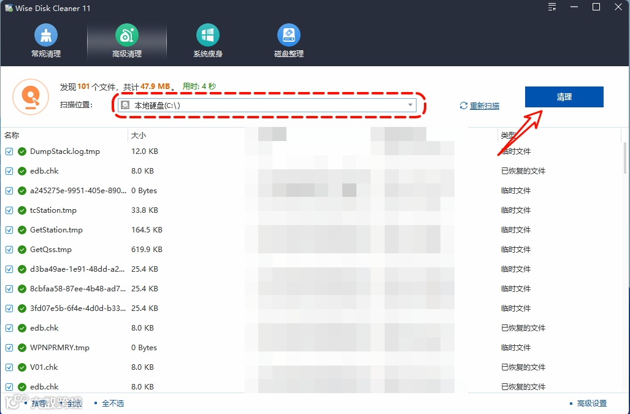Select the d3ba49ae-1e91-48dd-a2... file name
Image resolution: width=630 pixels, height=414 pixels.
(77, 269)
